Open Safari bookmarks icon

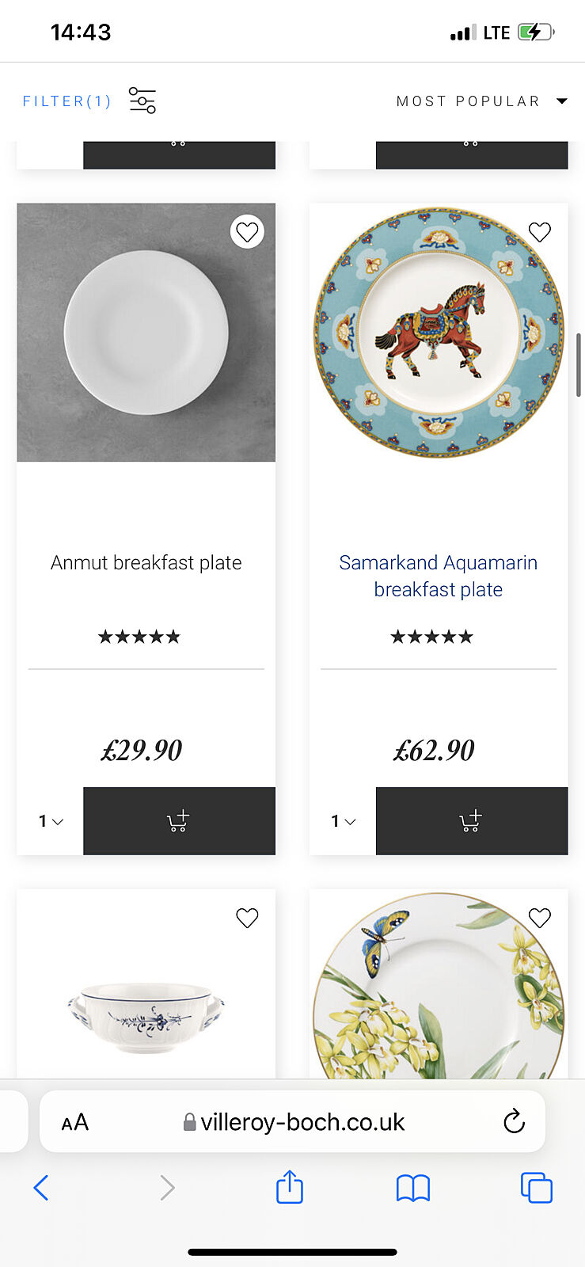click(x=412, y=1187)
